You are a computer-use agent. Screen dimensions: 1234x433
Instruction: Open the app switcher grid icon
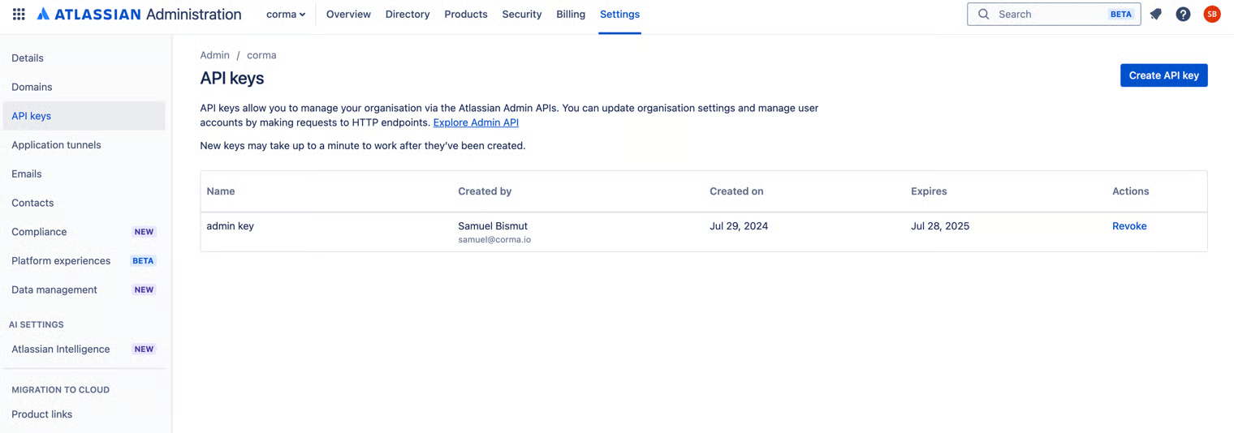(x=19, y=14)
